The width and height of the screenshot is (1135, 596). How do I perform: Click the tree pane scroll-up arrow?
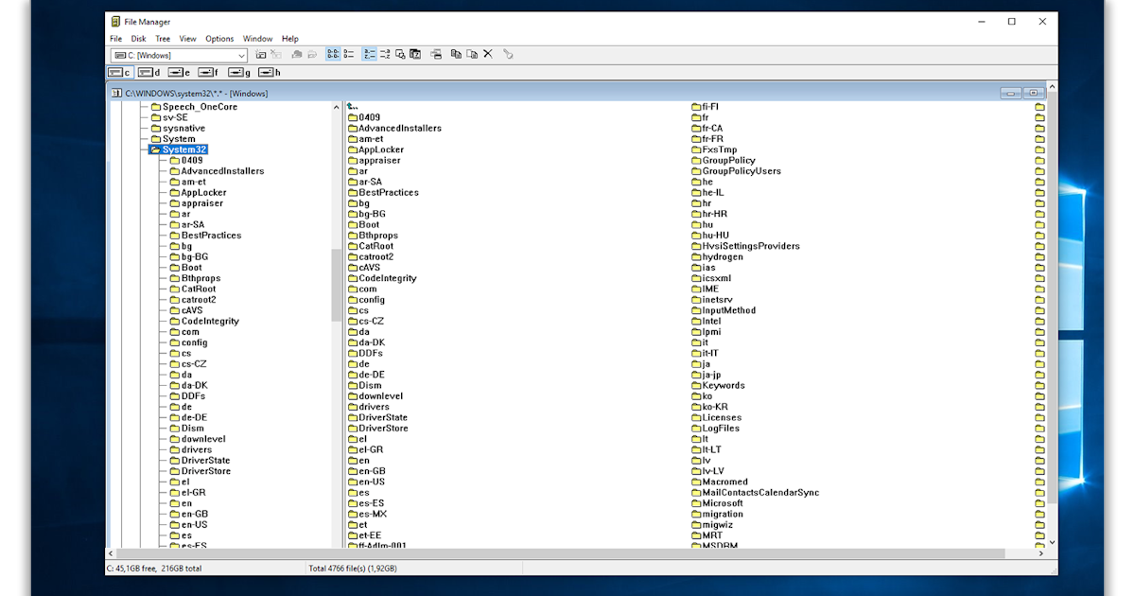point(337,107)
